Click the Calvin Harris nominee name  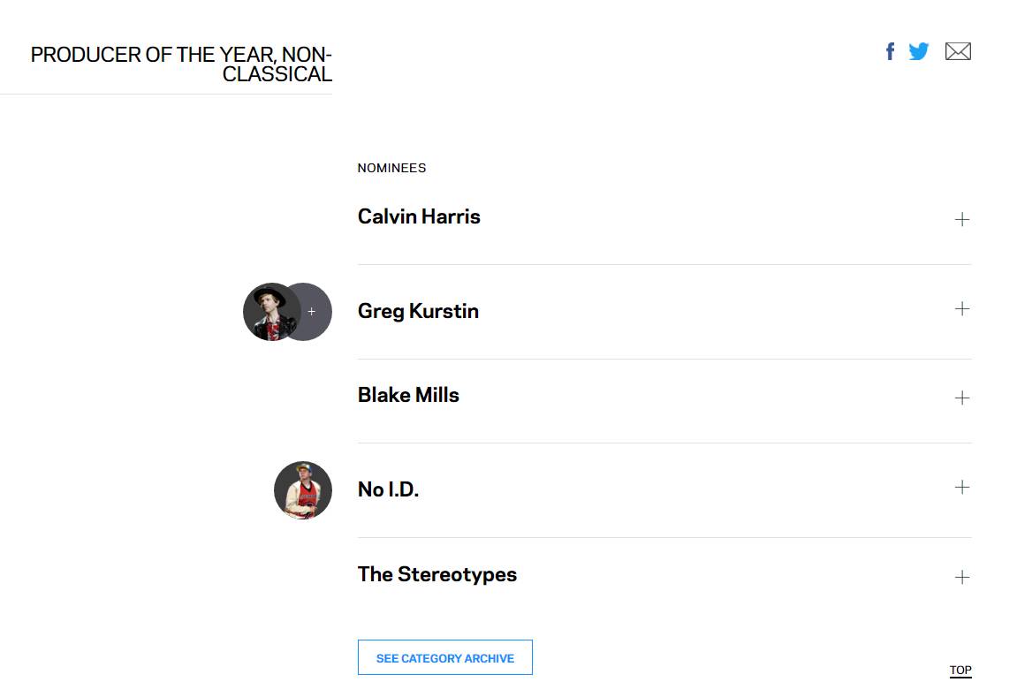pyautogui.click(x=419, y=216)
